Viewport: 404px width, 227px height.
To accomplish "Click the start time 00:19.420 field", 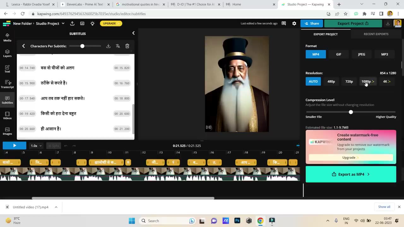I will [27, 113].
